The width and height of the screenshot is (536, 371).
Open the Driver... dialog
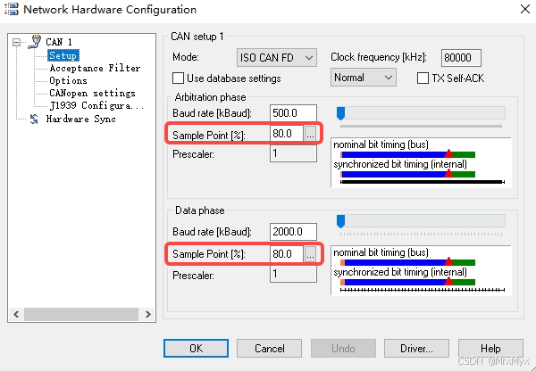416,348
